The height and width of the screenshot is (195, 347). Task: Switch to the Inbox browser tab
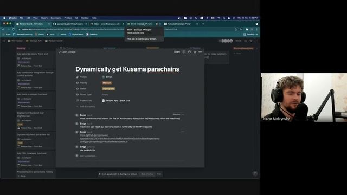click(x=107, y=24)
